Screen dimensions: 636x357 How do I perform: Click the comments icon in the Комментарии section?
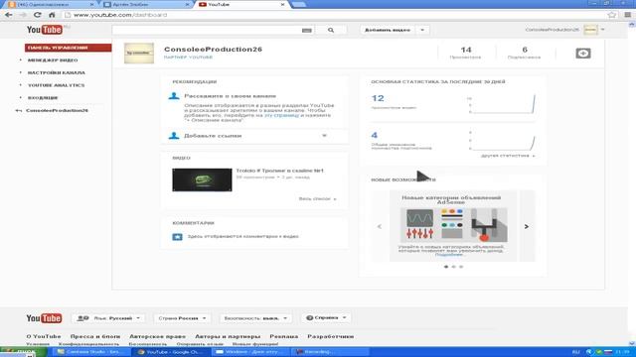(177, 236)
